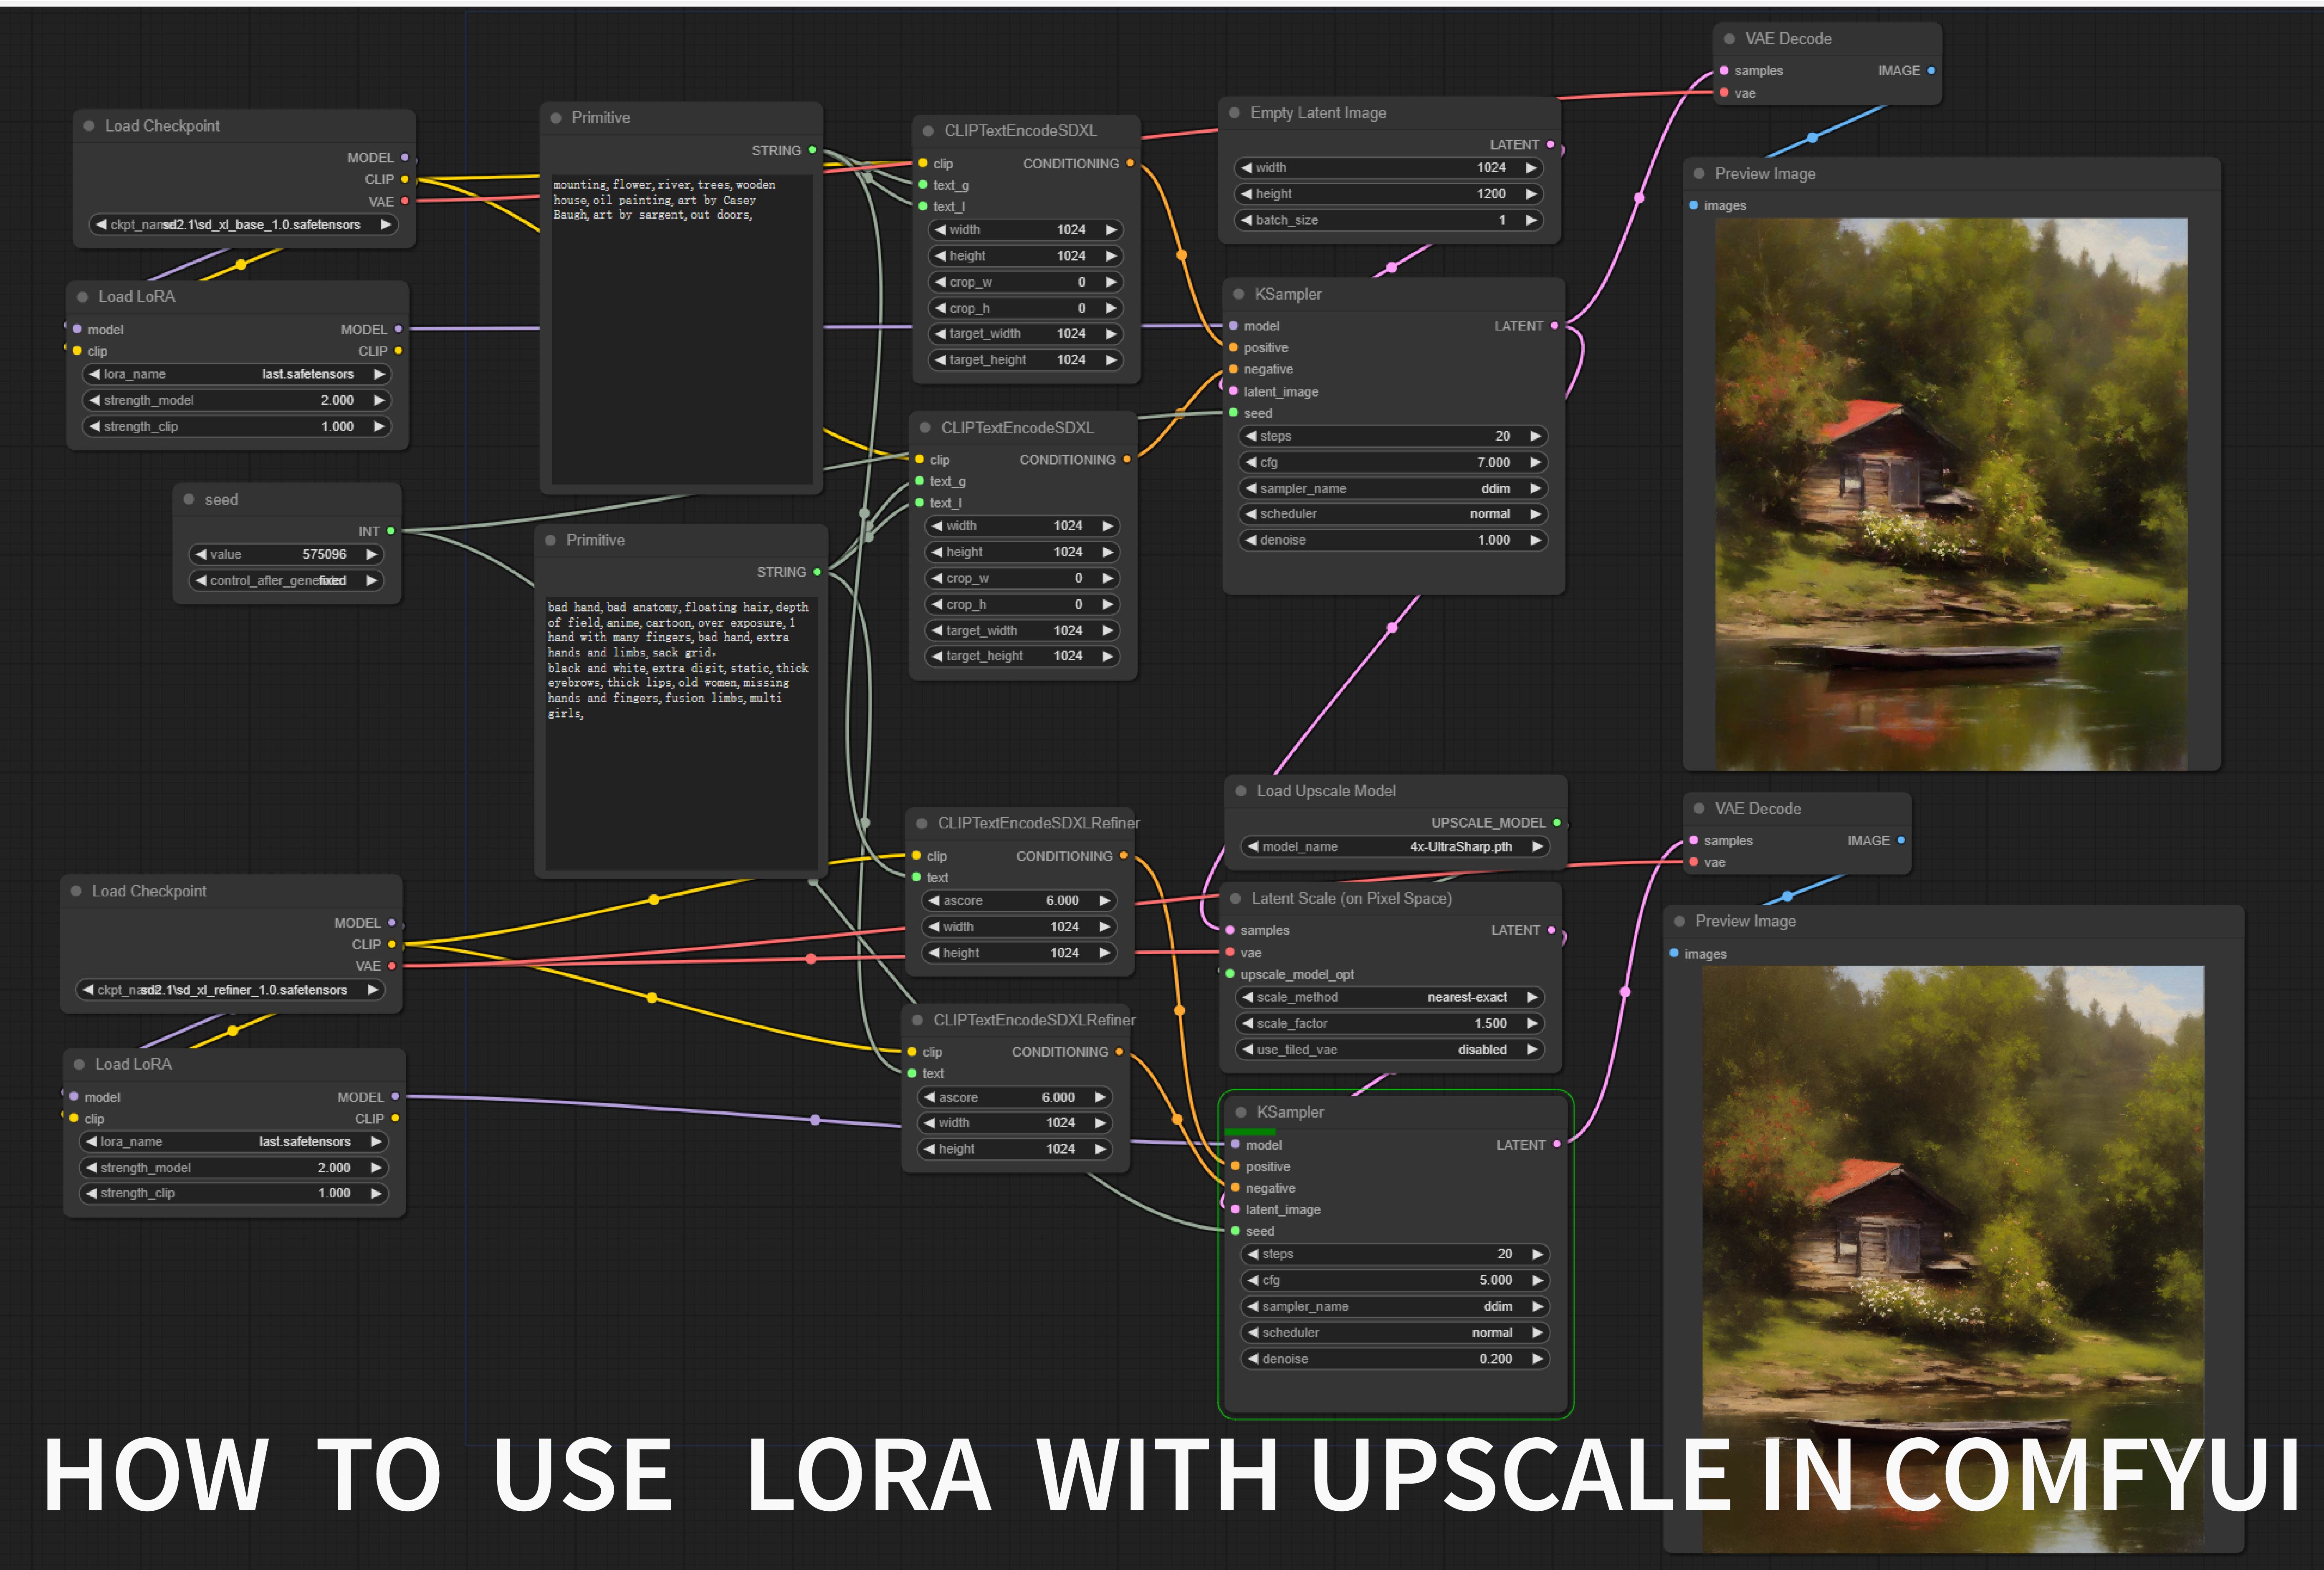Click the CLIP output port of the sd_xl_refiner checkpoint node
2324x1570 pixels.
pos(392,944)
